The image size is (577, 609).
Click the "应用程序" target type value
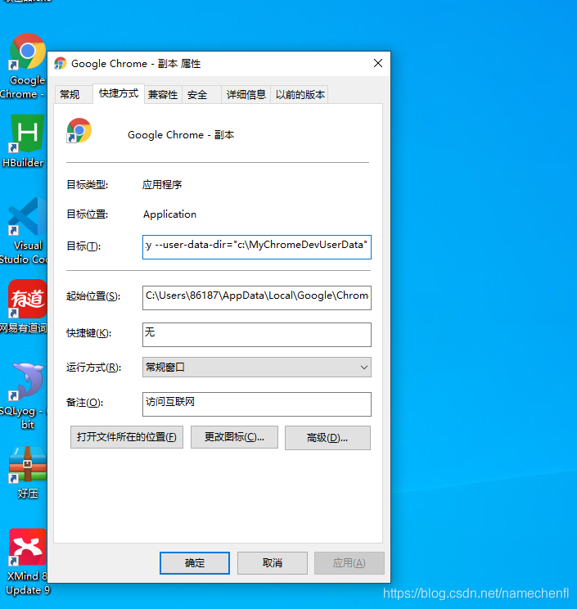tap(162, 184)
